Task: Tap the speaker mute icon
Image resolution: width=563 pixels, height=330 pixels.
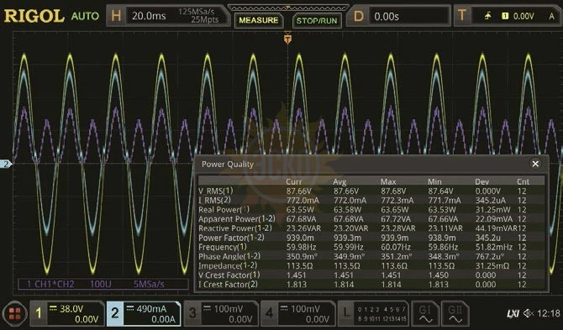Action: (x=529, y=313)
